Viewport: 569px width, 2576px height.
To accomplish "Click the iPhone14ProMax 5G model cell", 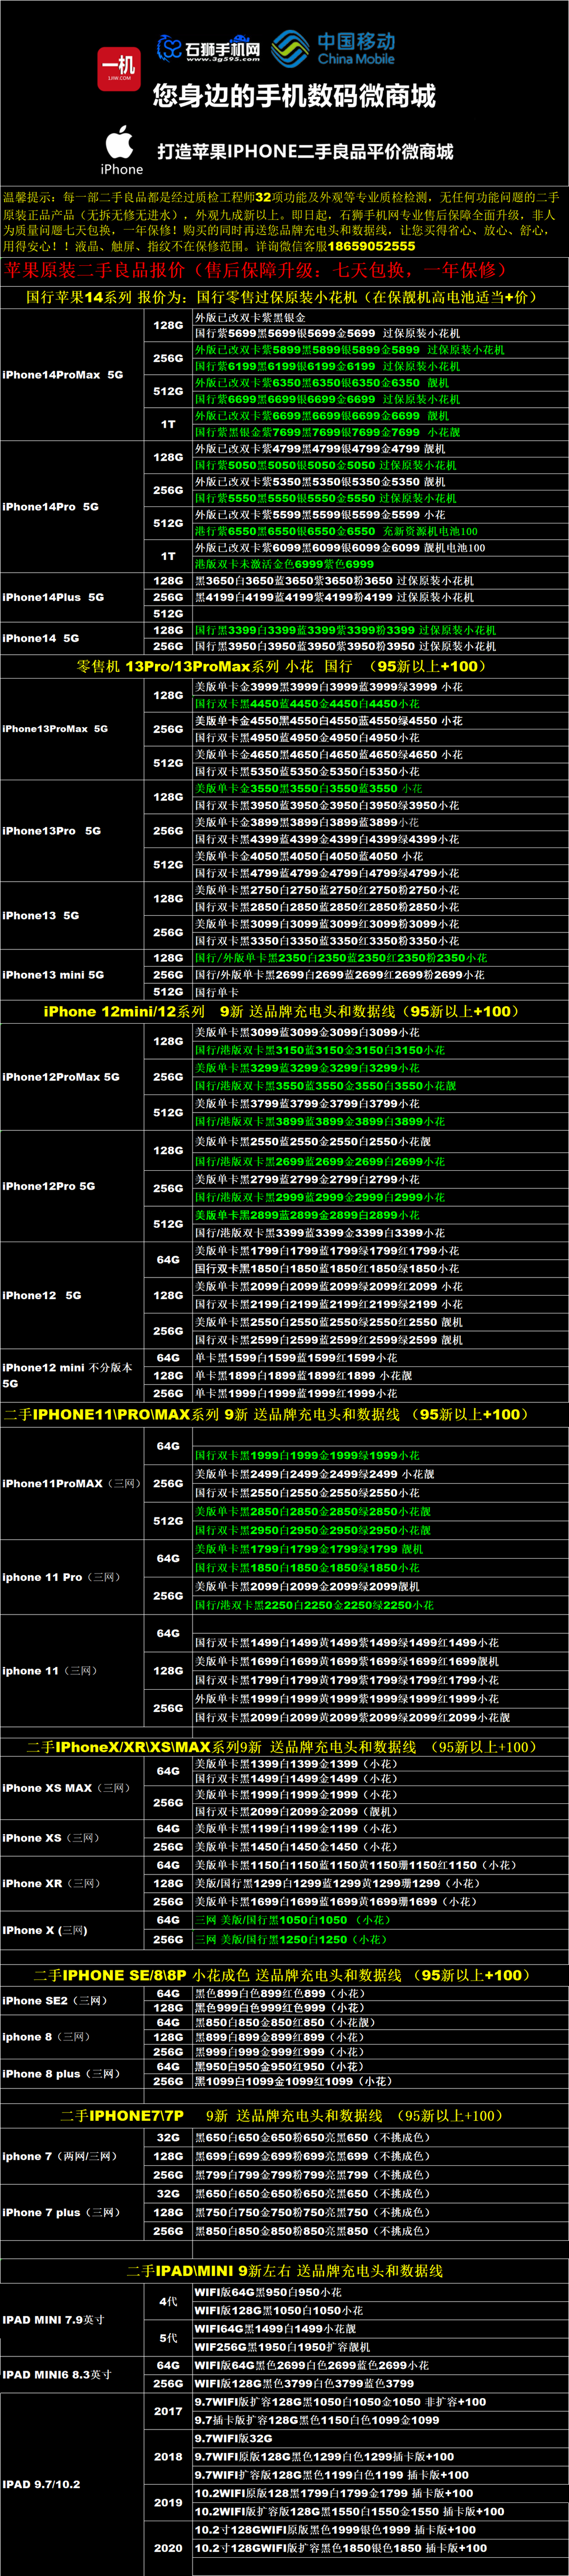I will [x=72, y=375].
